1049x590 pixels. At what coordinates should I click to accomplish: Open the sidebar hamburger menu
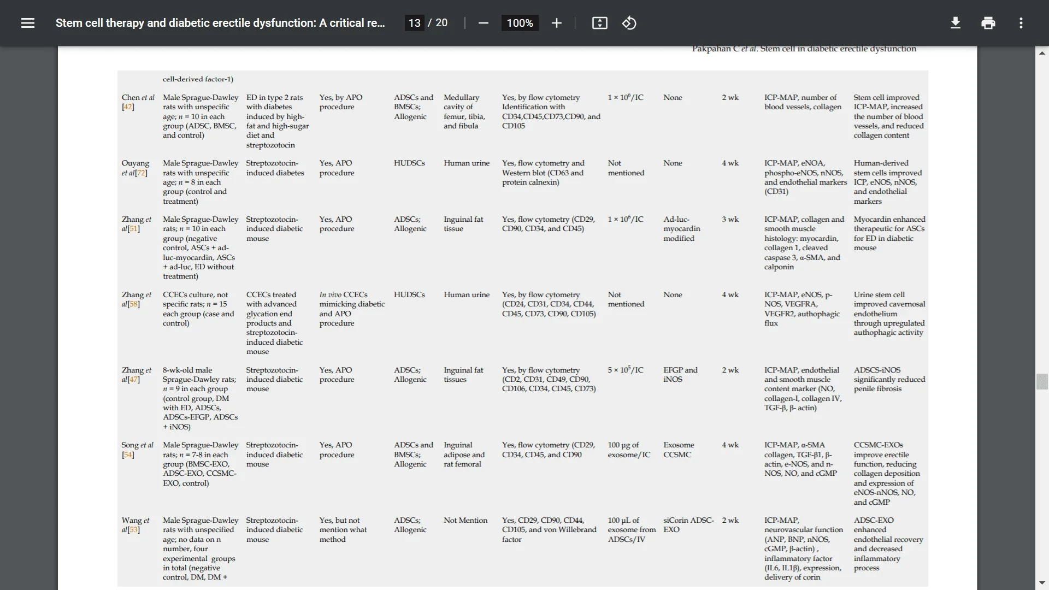coord(28,23)
